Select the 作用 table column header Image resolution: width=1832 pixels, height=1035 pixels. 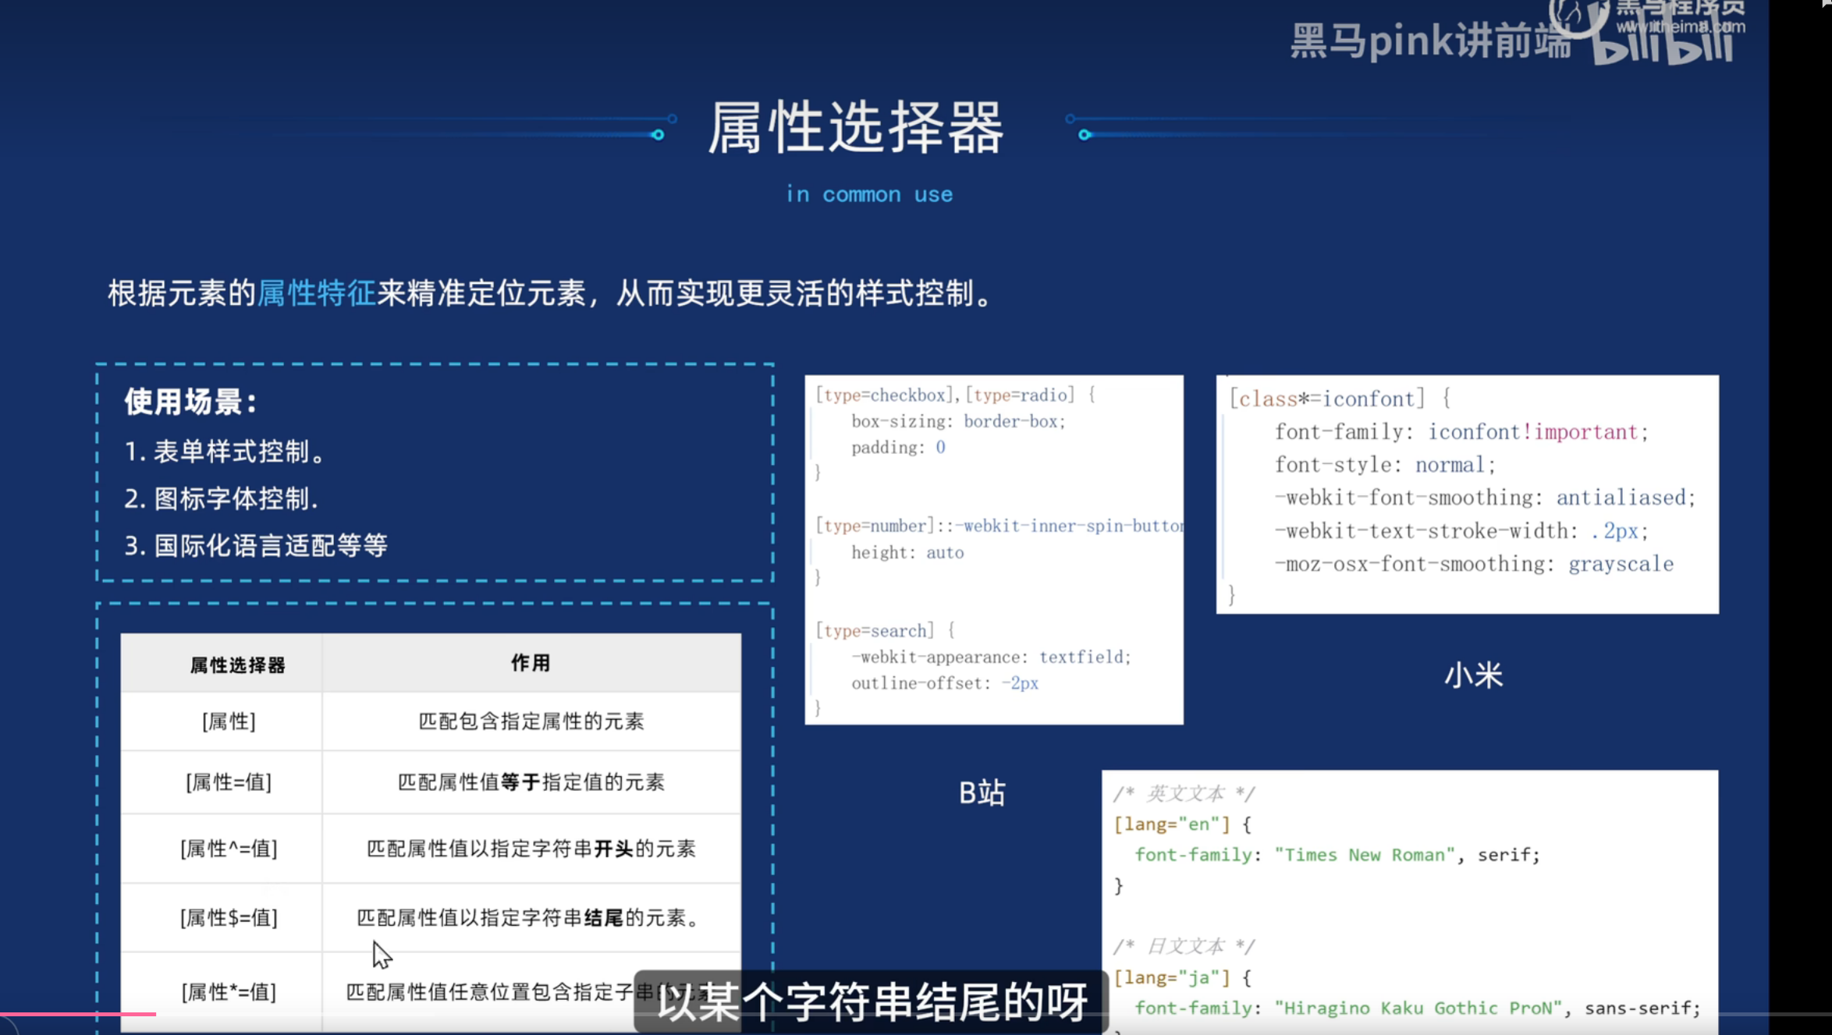531,663
